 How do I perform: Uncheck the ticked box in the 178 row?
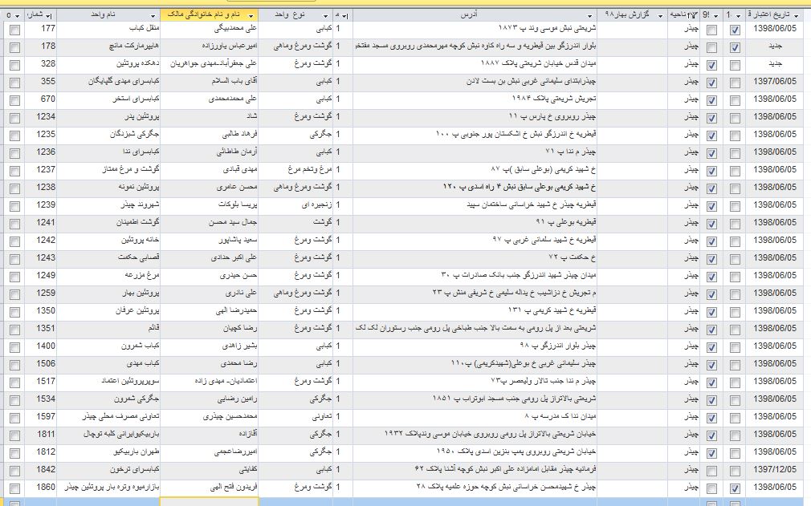tap(735, 47)
